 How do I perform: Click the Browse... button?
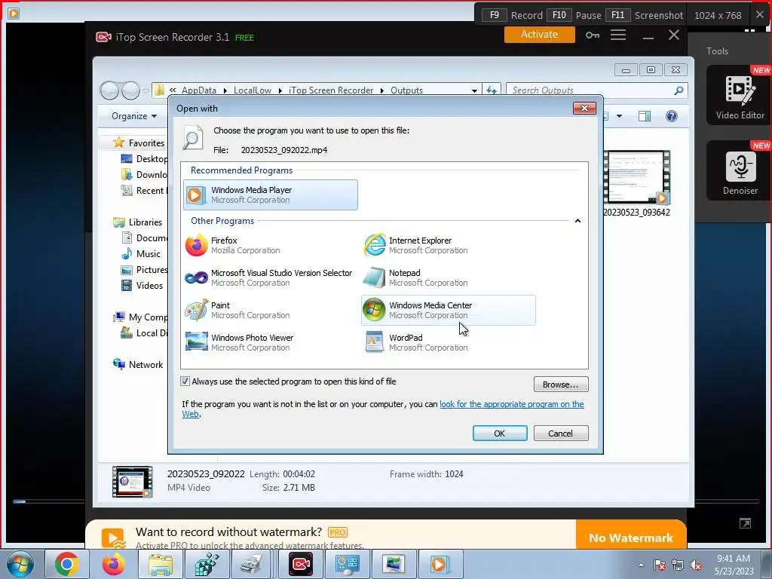pyautogui.click(x=561, y=384)
